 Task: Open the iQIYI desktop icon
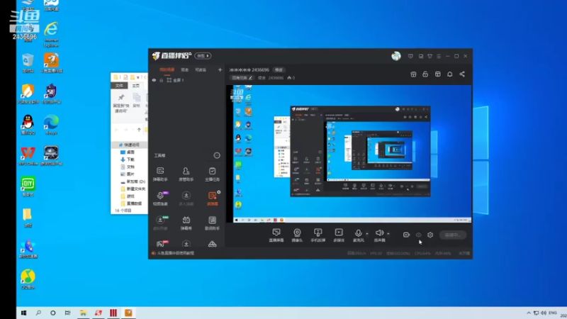[28, 186]
